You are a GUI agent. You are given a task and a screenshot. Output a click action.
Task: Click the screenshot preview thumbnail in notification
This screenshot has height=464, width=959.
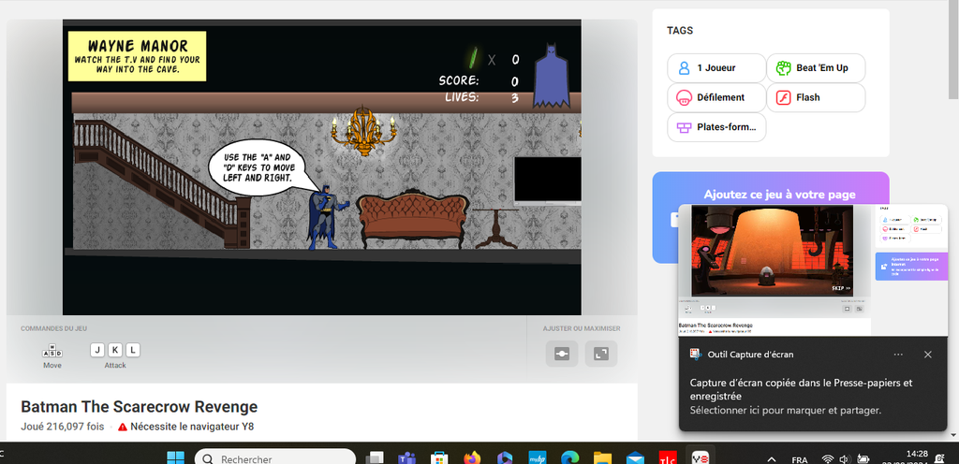pyautogui.click(x=781, y=268)
